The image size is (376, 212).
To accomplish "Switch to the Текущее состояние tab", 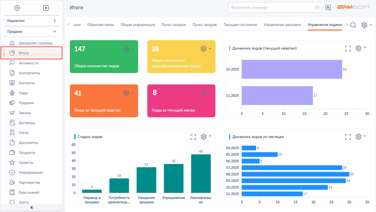I will [x=240, y=25].
